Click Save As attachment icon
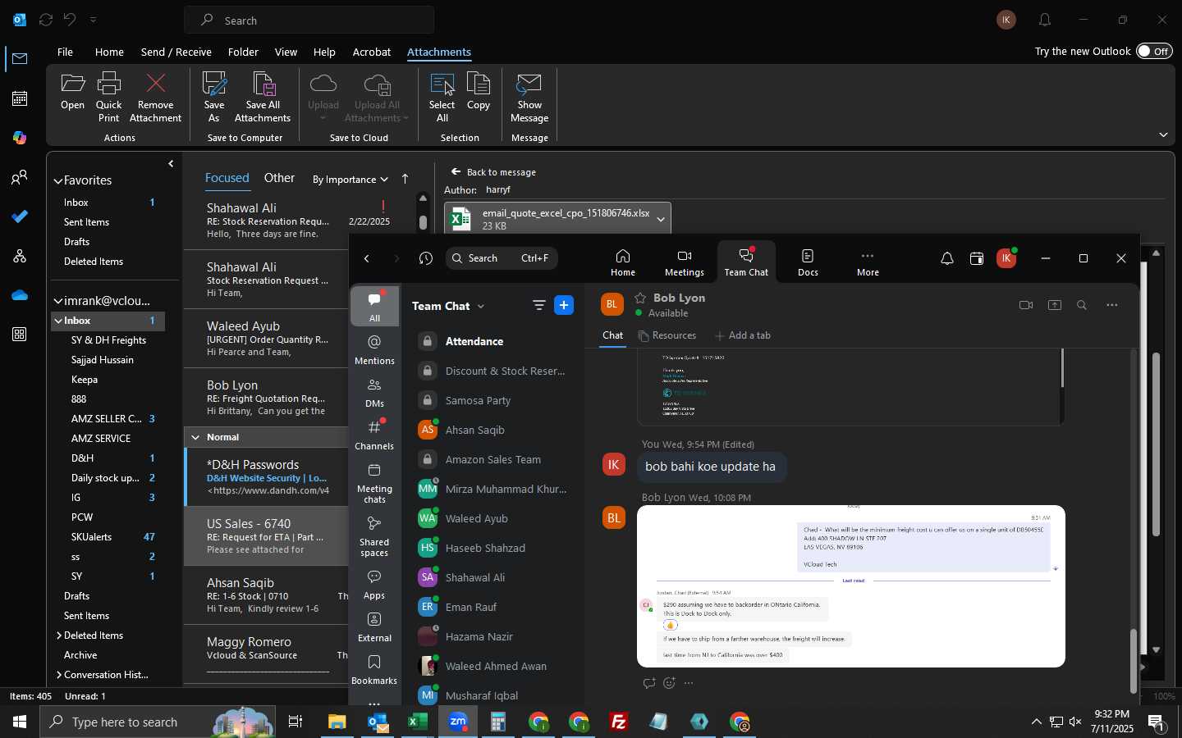 pos(214,97)
